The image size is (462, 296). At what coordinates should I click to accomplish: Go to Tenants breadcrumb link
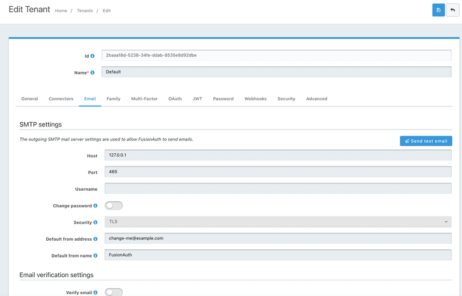84,11
